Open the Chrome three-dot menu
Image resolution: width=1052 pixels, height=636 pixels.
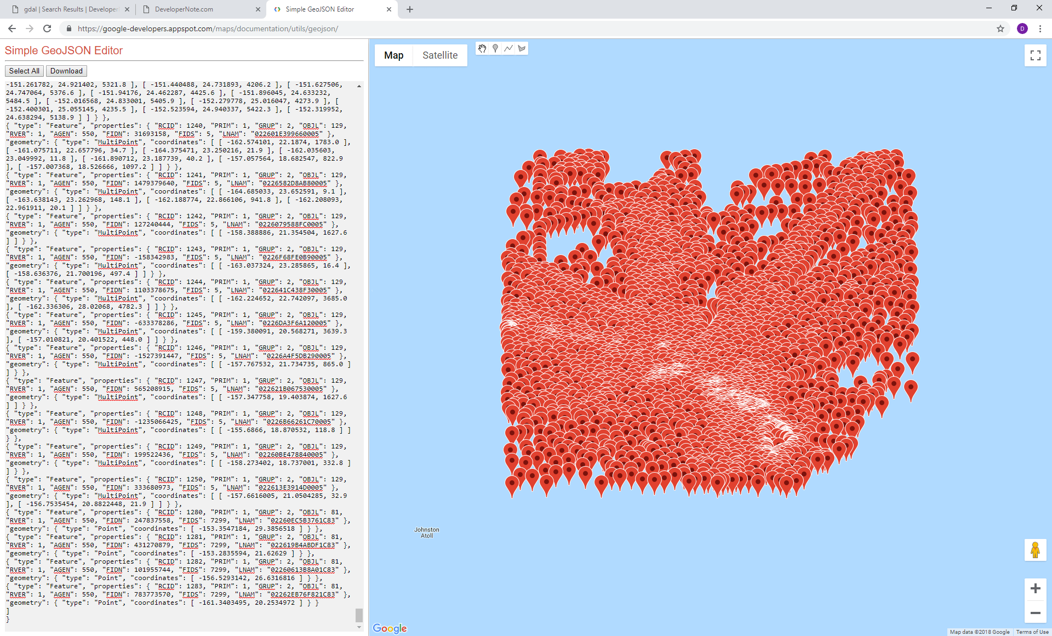click(x=1039, y=29)
